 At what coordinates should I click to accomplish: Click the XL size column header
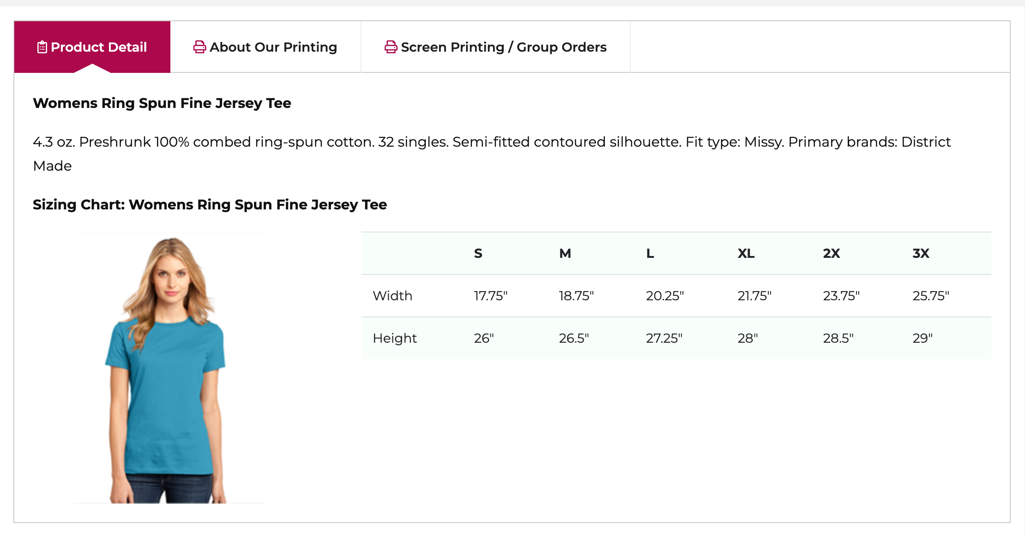[x=746, y=253]
